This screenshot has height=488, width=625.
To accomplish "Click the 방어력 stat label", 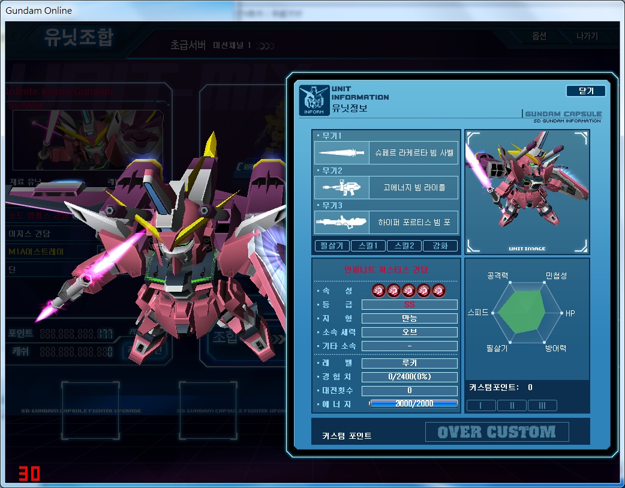I will click(x=555, y=348).
